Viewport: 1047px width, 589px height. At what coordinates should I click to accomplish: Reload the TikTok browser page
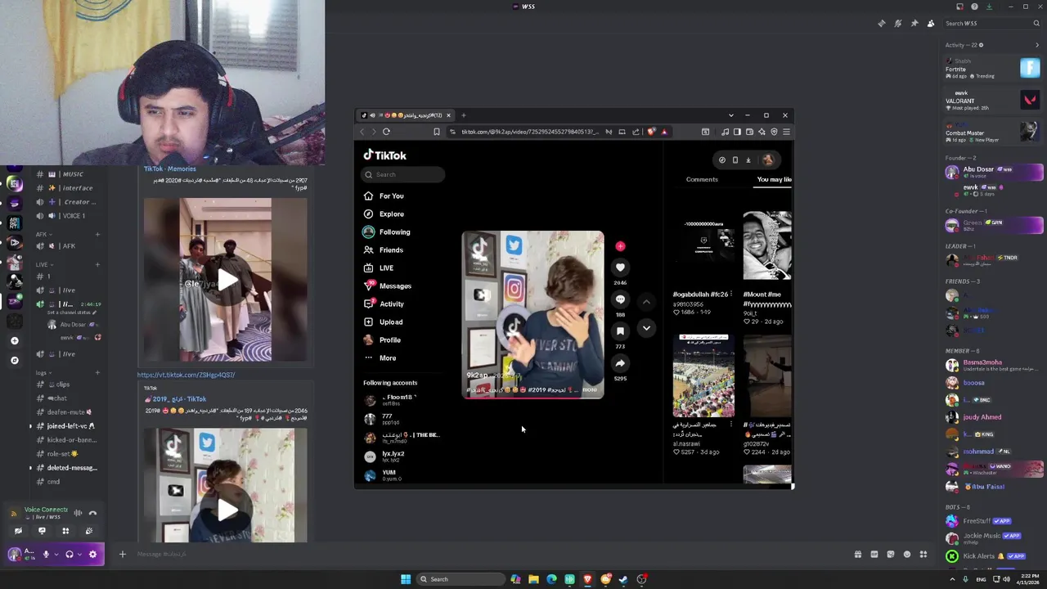pos(386,132)
